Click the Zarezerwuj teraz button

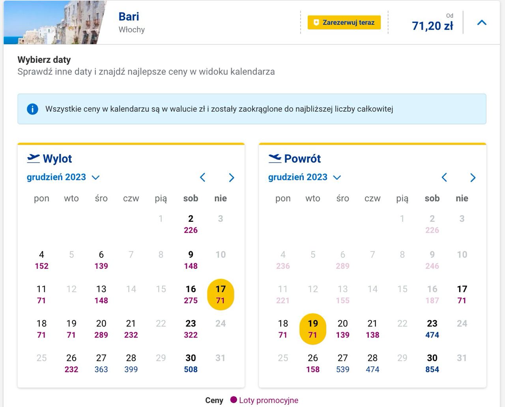click(x=344, y=23)
